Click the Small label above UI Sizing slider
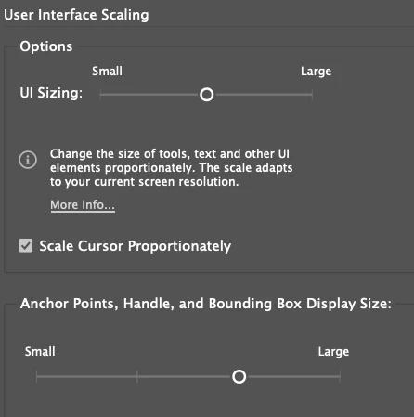Screen dimensions: 414x417 click(107, 72)
